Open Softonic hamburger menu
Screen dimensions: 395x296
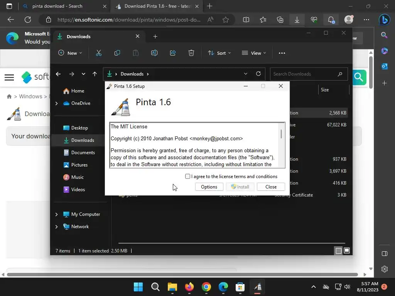pyautogui.click(x=9, y=77)
